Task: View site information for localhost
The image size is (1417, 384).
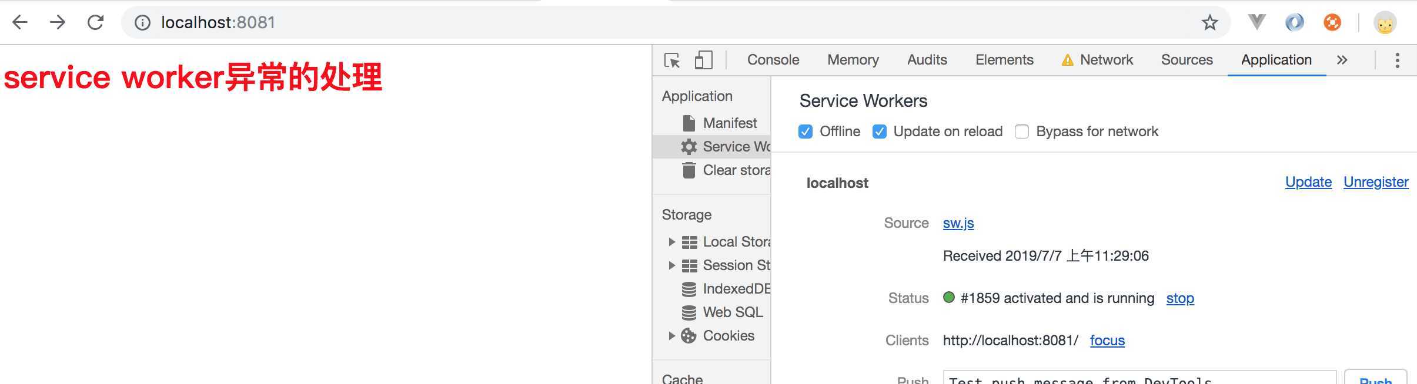Action: point(142,22)
